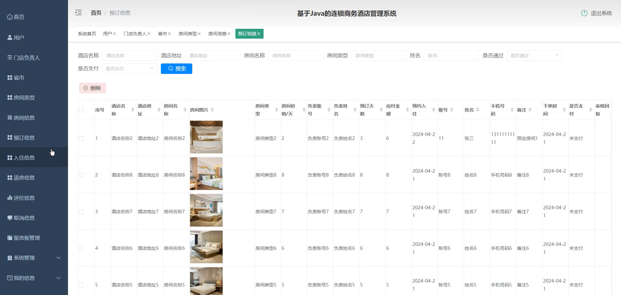
Task: Switch to the 房间信息 tab
Action: pos(217,34)
